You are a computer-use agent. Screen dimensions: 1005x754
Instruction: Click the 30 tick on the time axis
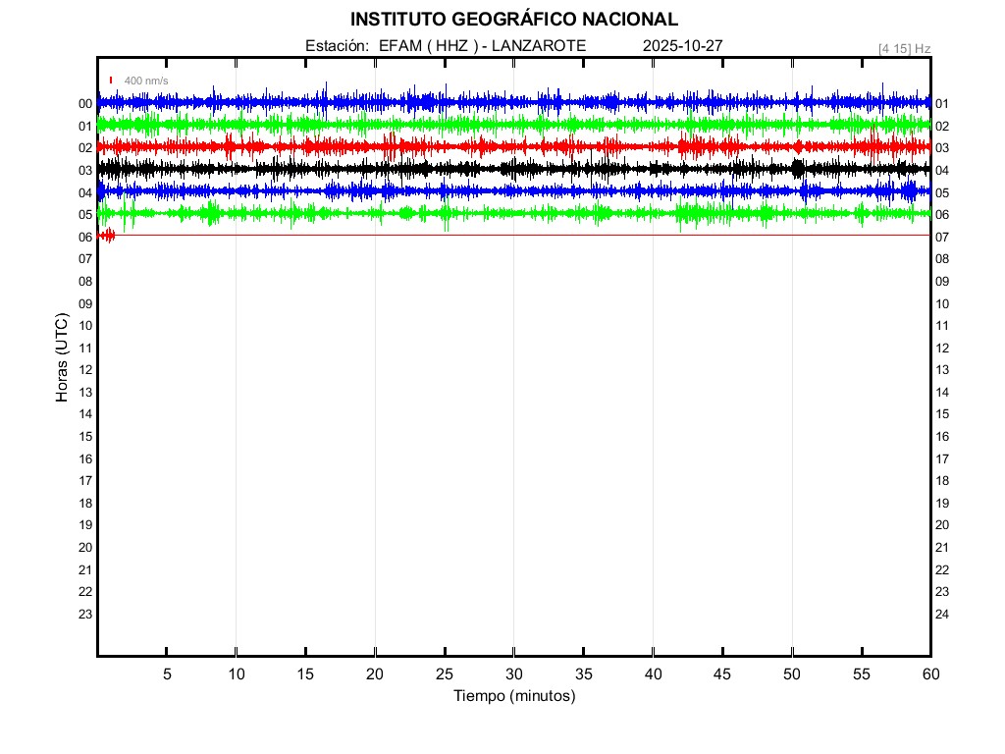(x=513, y=674)
